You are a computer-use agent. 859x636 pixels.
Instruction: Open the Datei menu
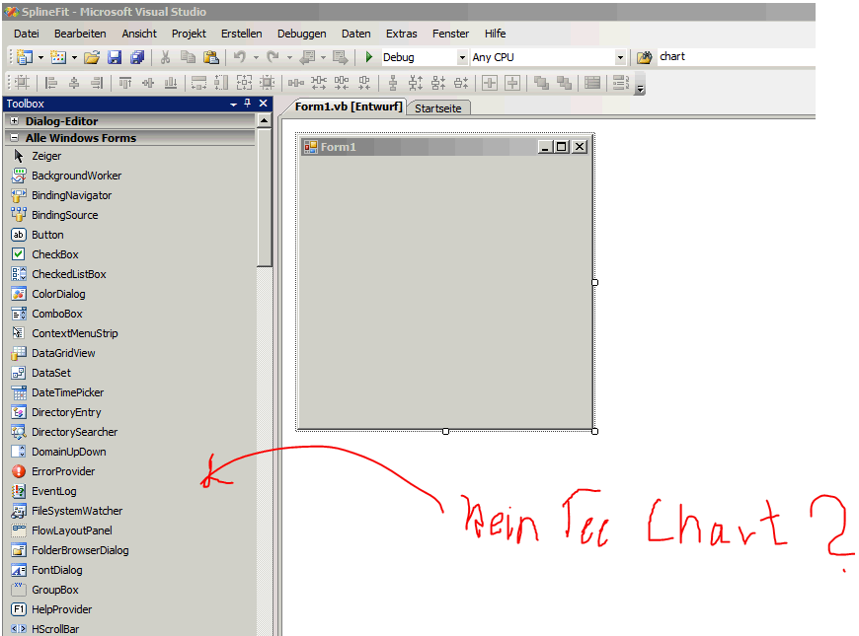click(27, 34)
